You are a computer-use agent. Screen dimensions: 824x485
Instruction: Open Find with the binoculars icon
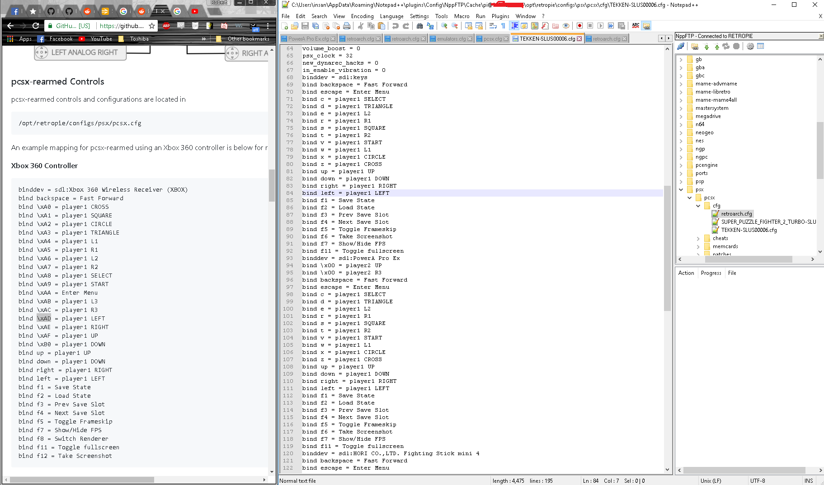point(420,26)
